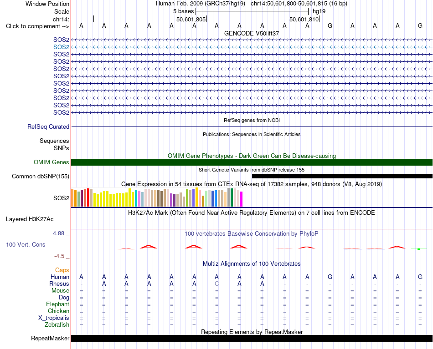Click the Multiz Alignments of 100 Vertebrates title

pyautogui.click(x=252, y=263)
